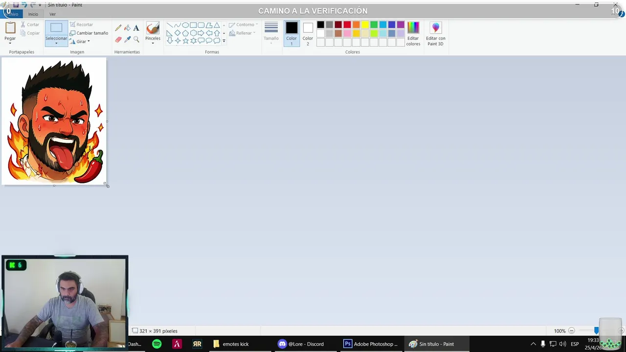Switch to Adobe Photoshop taskbar window
626x352 pixels.
pyautogui.click(x=371, y=344)
